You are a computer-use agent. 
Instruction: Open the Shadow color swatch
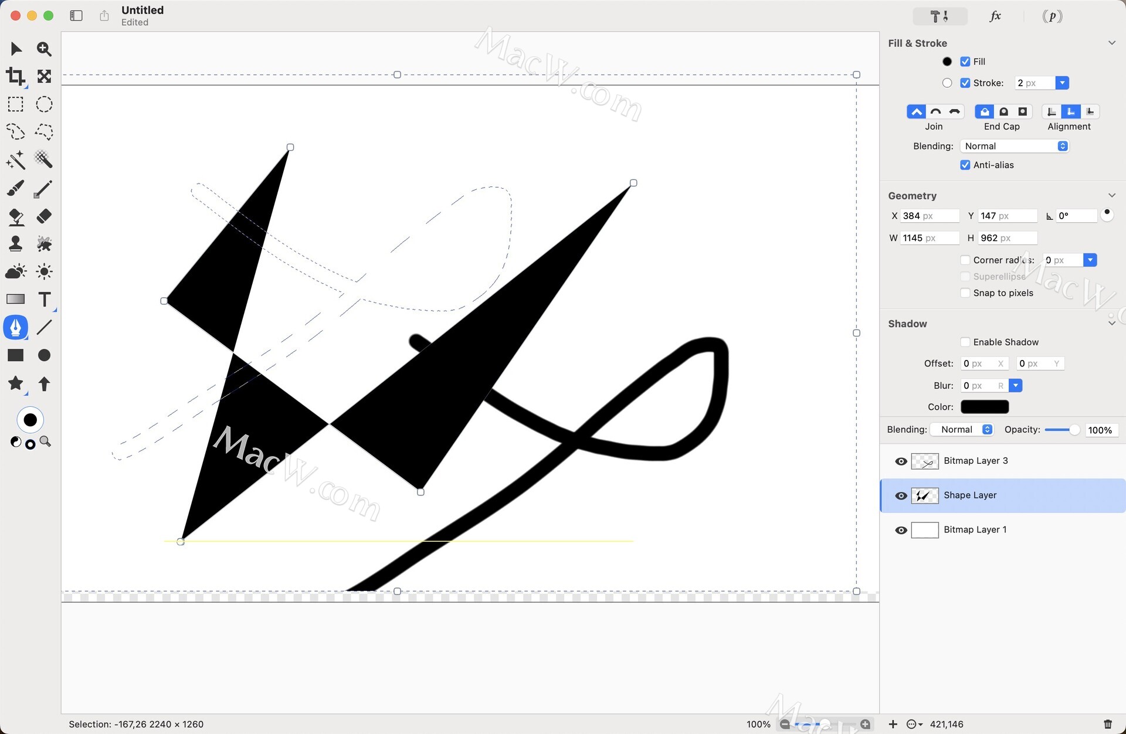click(x=984, y=407)
